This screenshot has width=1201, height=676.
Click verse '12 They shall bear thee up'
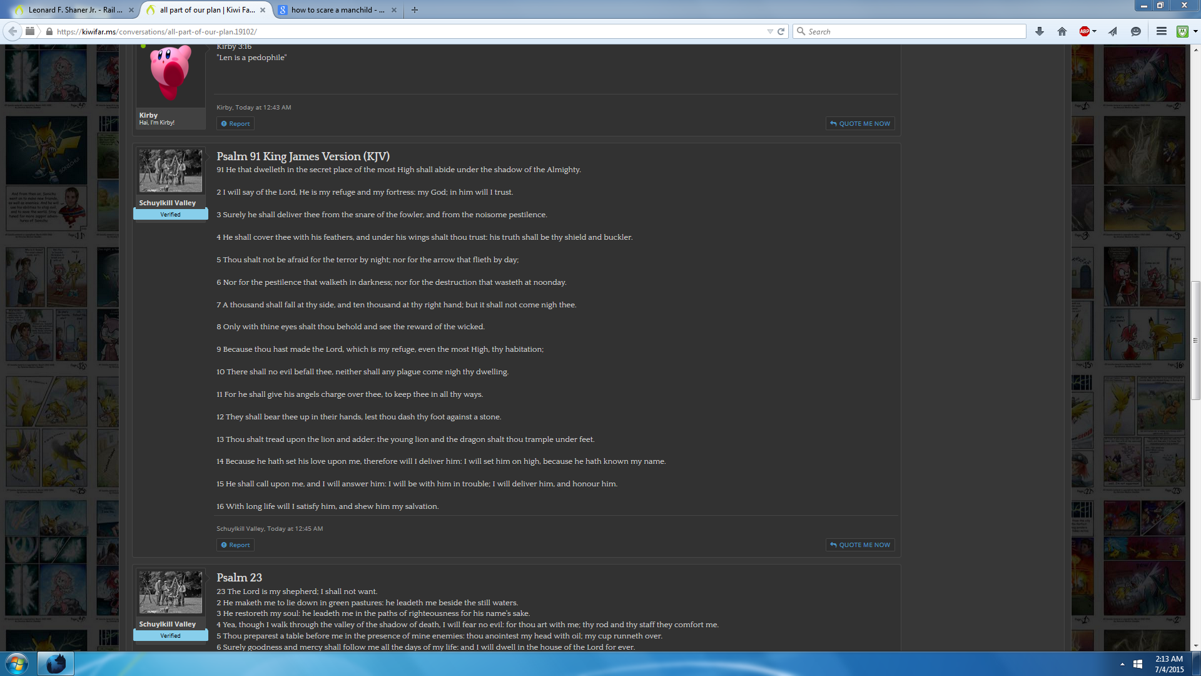coord(358,417)
